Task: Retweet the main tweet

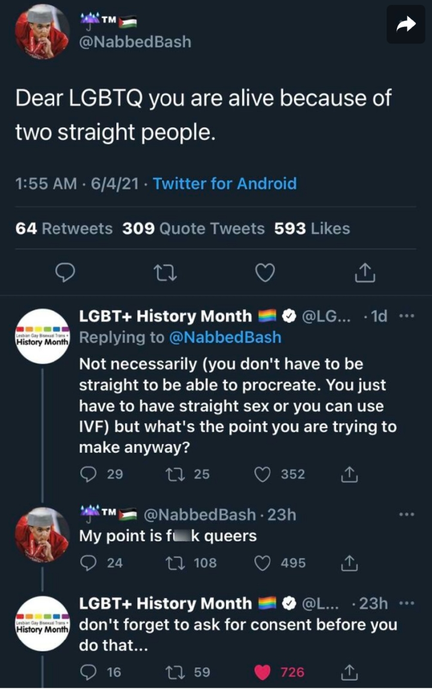Action: [x=165, y=273]
